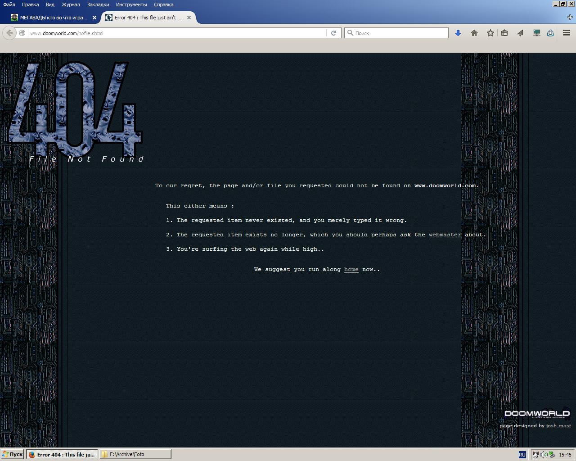Restore down the browser window
Screen dimensions: 576x461
[563, 4]
